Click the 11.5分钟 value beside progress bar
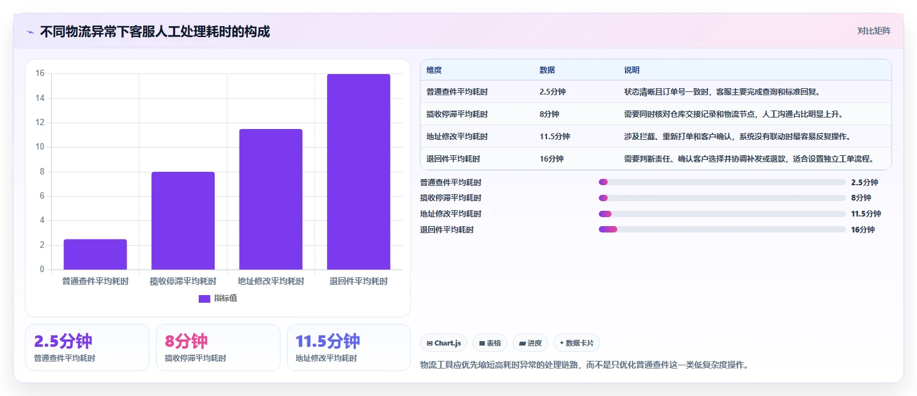917x396 pixels. [866, 214]
